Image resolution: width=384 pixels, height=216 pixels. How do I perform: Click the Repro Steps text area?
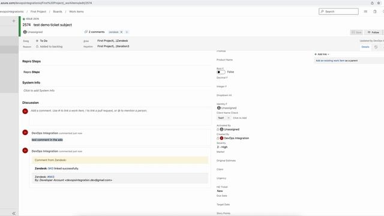pyautogui.click(x=117, y=72)
